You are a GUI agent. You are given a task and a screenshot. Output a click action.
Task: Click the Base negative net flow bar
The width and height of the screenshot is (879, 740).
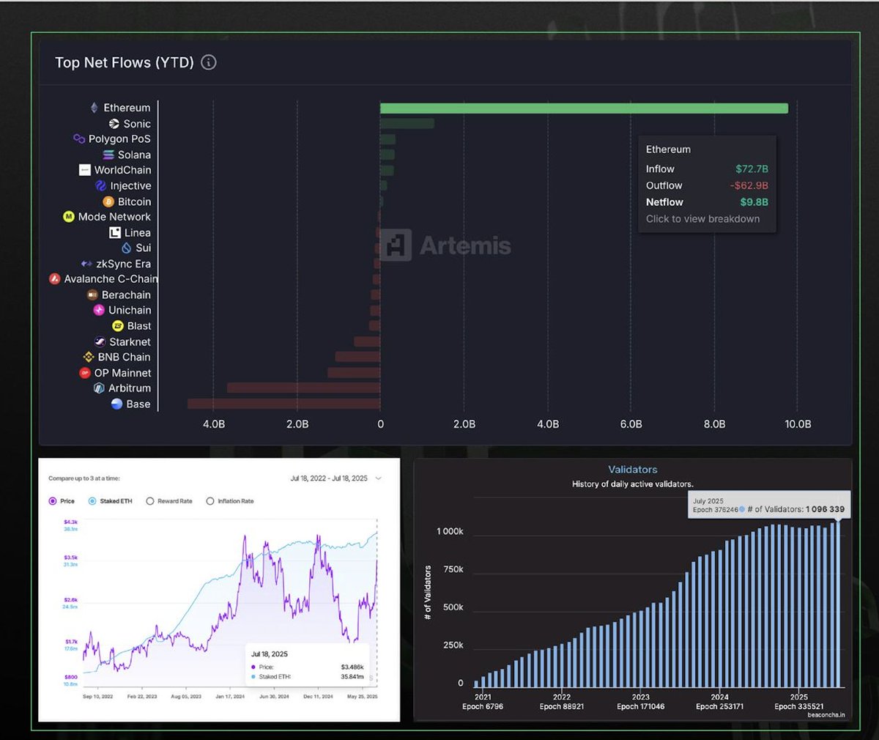(283, 404)
